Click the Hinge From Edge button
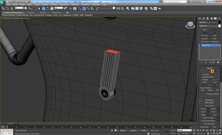Screen dimensions: 222x135 [208, 118]
